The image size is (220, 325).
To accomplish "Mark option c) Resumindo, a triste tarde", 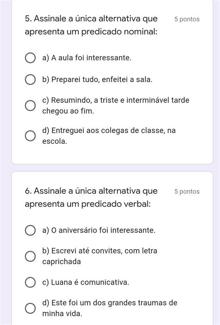I will pos(30,106).
